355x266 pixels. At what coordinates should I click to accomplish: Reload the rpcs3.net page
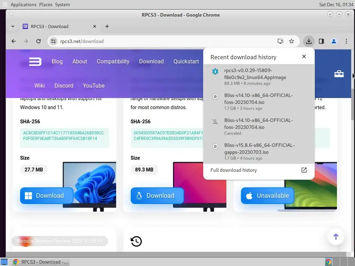pyautogui.click(x=38, y=41)
